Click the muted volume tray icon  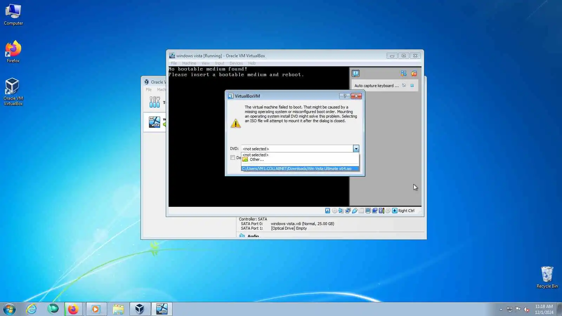coord(526,309)
